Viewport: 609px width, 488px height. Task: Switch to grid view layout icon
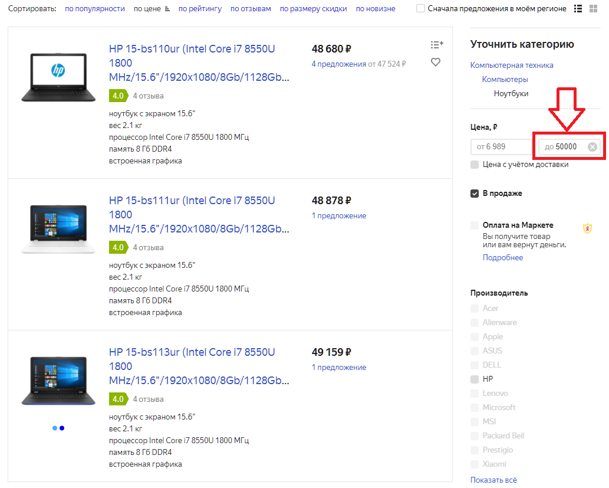click(593, 8)
